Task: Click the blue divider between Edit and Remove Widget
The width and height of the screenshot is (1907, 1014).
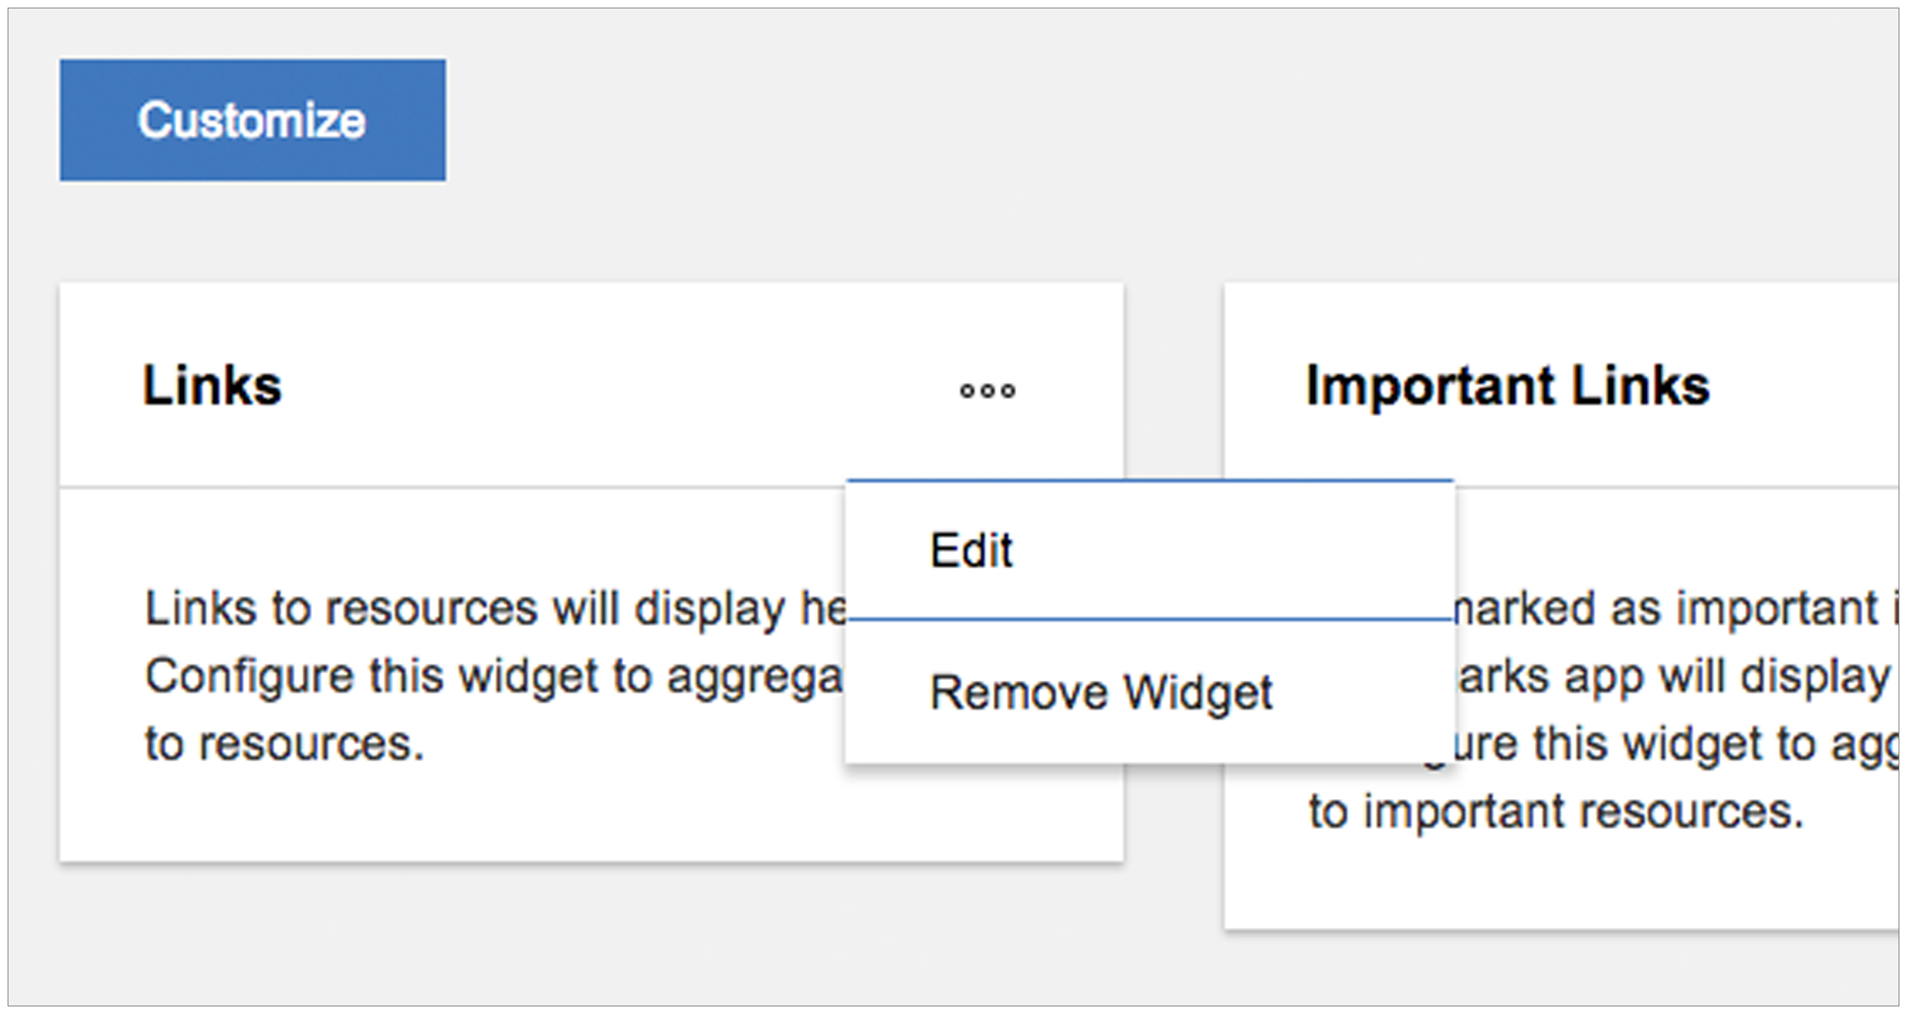Action: point(1150,620)
